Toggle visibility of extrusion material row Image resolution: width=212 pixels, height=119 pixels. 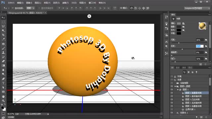[x=172, y=99]
